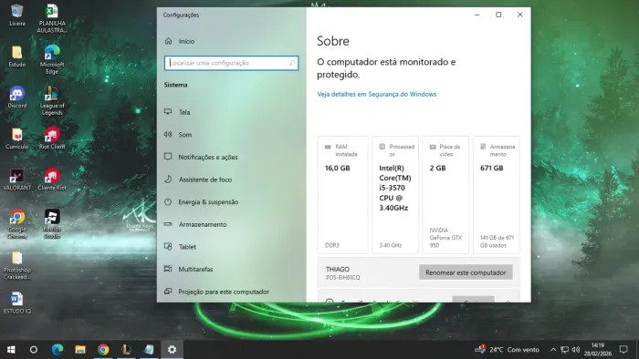
Task: Open the Windows Start menu
Action: click(x=11, y=349)
